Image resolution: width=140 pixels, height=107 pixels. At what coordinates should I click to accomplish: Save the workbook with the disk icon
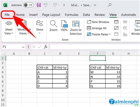pyautogui.click(x=39, y=5)
